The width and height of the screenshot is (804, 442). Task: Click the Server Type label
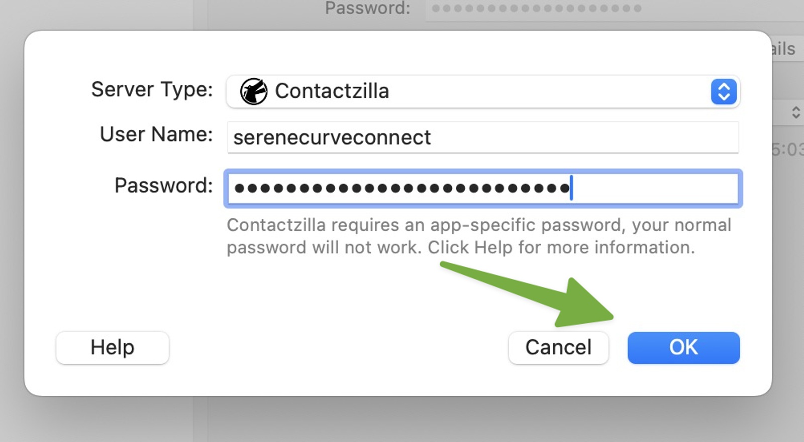(x=151, y=90)
